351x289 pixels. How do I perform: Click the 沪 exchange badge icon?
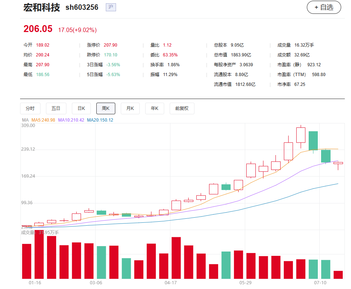tap(111, 7)
